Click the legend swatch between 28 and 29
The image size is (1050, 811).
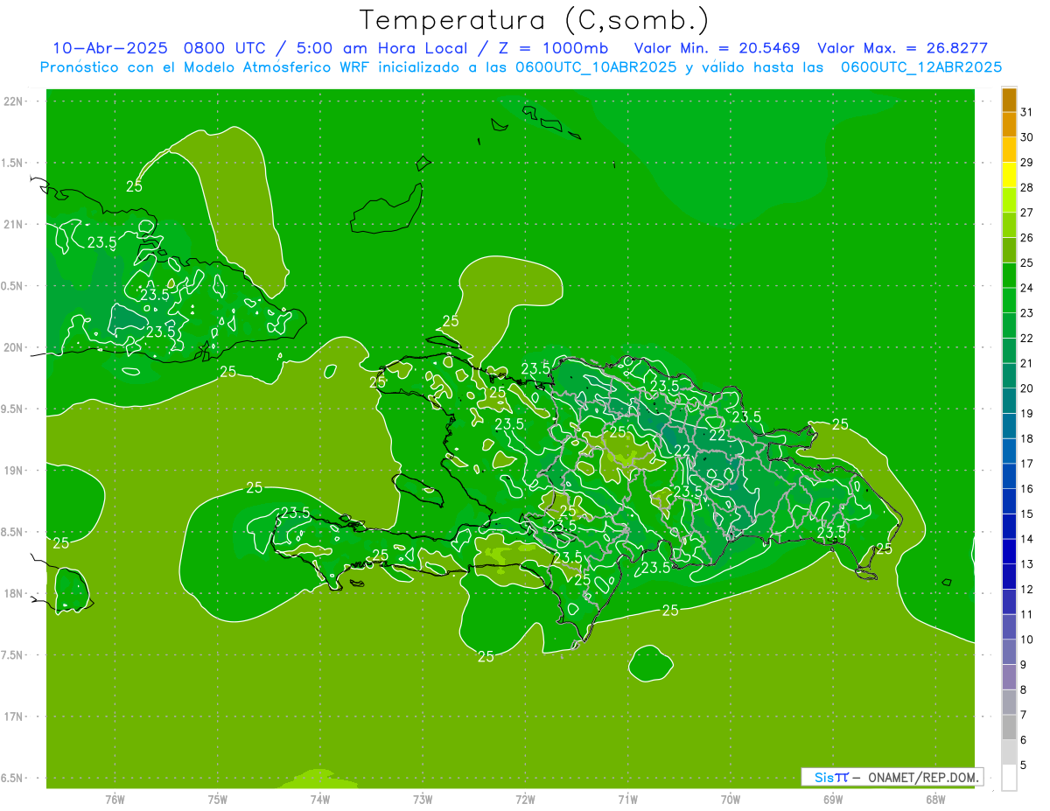(1009, 175)
